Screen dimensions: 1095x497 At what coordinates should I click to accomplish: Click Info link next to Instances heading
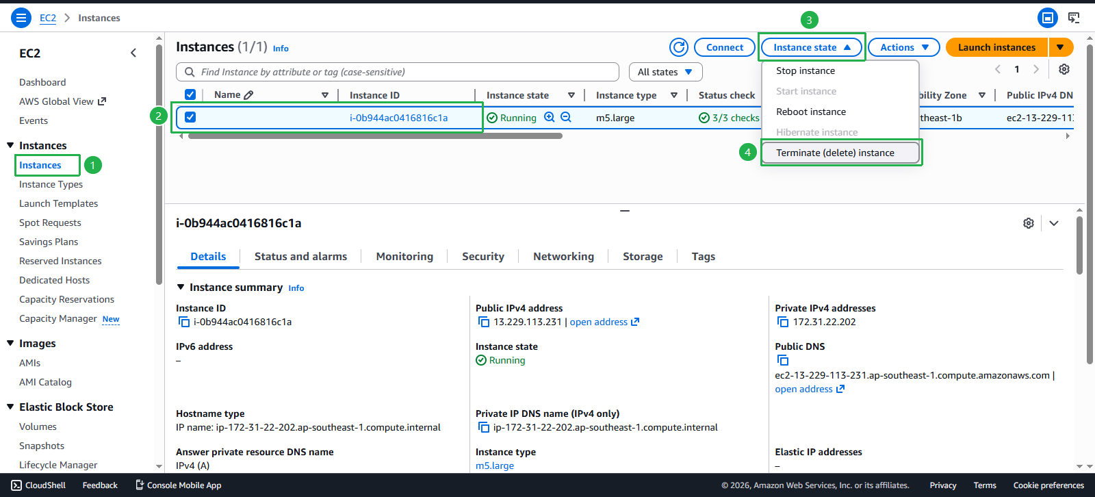pyautogui.click(x=281, y=49)
